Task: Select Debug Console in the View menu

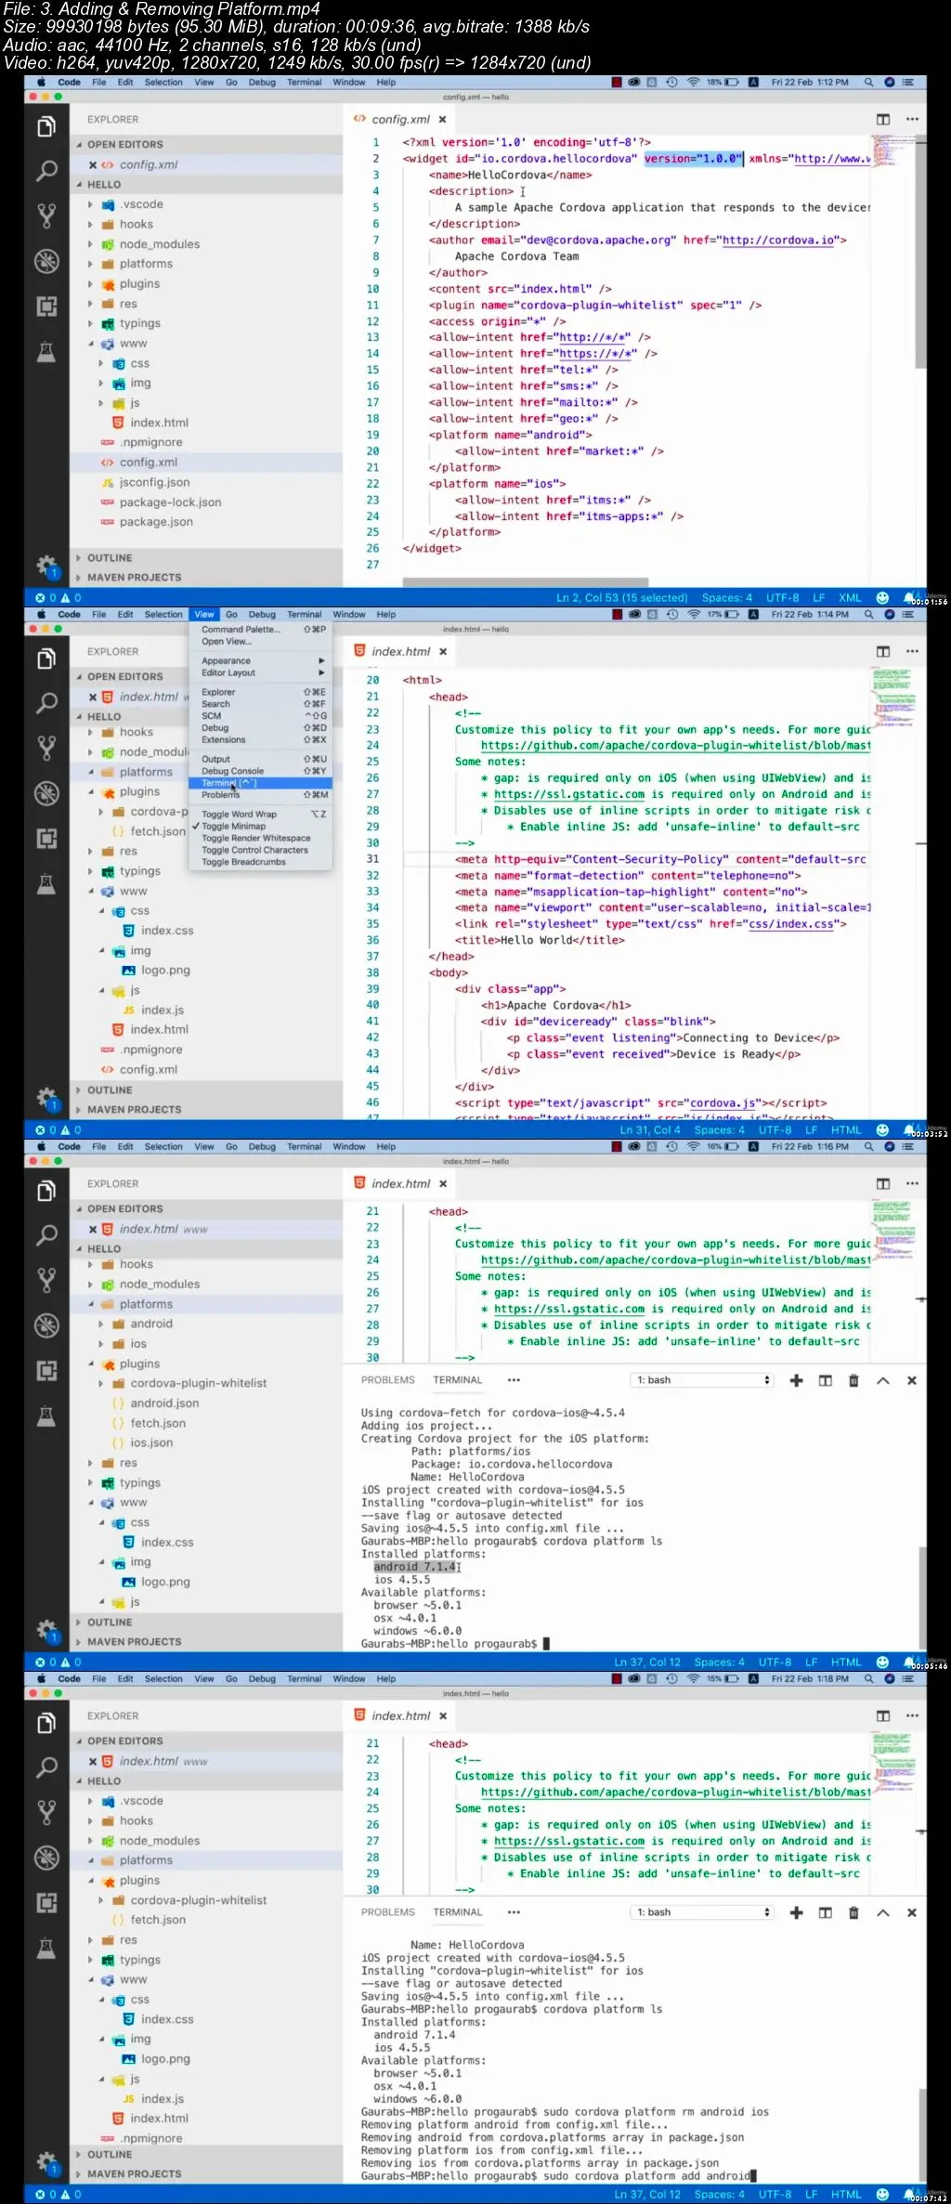Action: 260,772
